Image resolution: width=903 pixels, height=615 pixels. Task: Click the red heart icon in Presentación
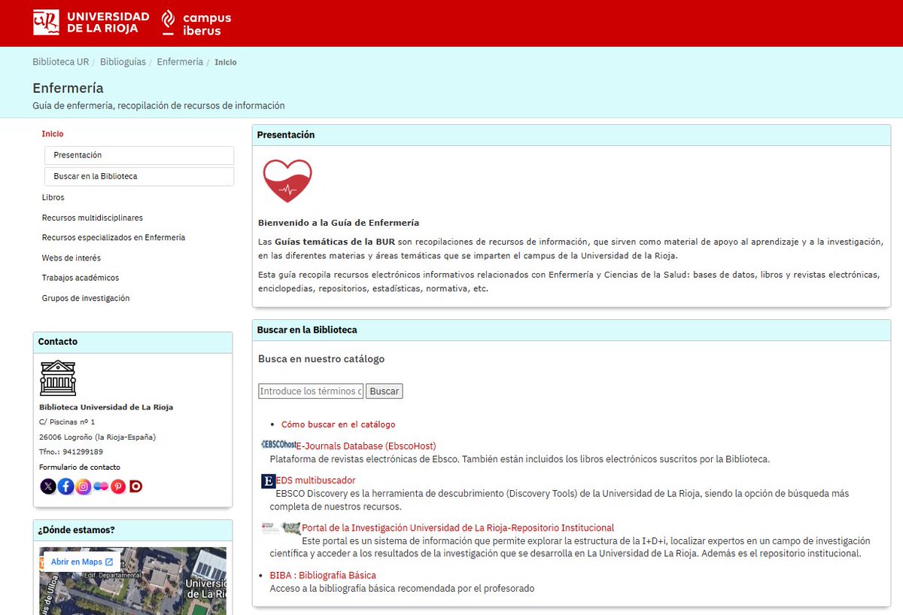287,181
